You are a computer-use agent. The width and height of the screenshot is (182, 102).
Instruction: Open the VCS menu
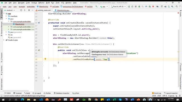(x=63, y=3)
